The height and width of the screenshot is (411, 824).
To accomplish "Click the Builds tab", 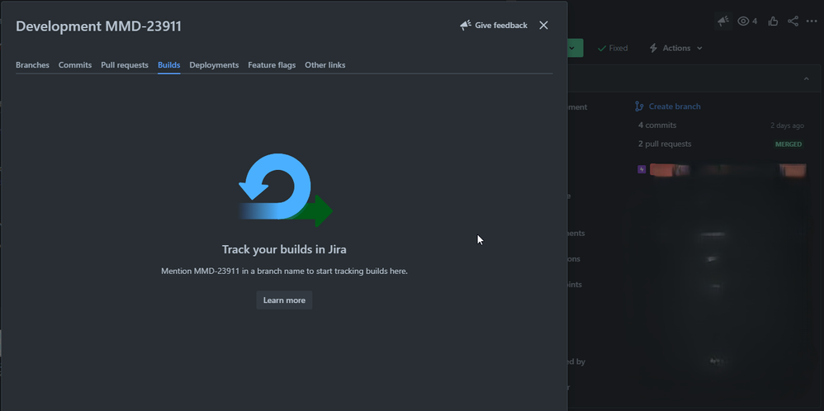I will [x=168, y=65].
